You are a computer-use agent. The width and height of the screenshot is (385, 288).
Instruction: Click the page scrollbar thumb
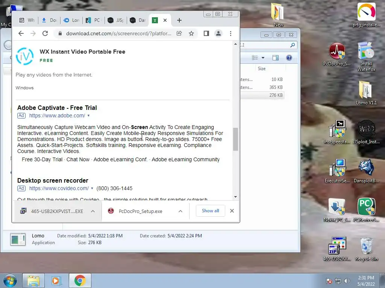coord(235,139)
